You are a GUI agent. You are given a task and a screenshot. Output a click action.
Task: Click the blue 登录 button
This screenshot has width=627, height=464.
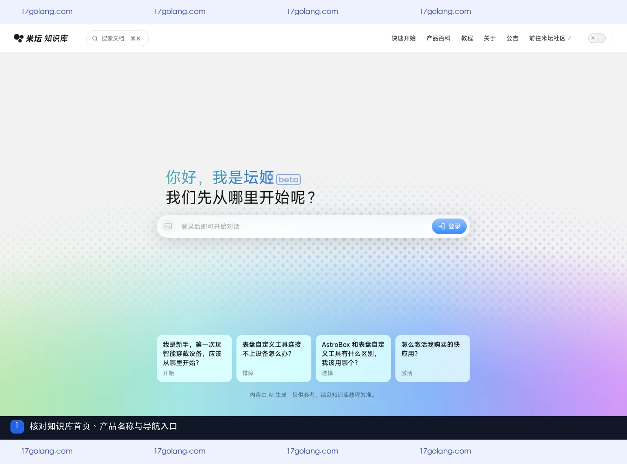[449, 226]
